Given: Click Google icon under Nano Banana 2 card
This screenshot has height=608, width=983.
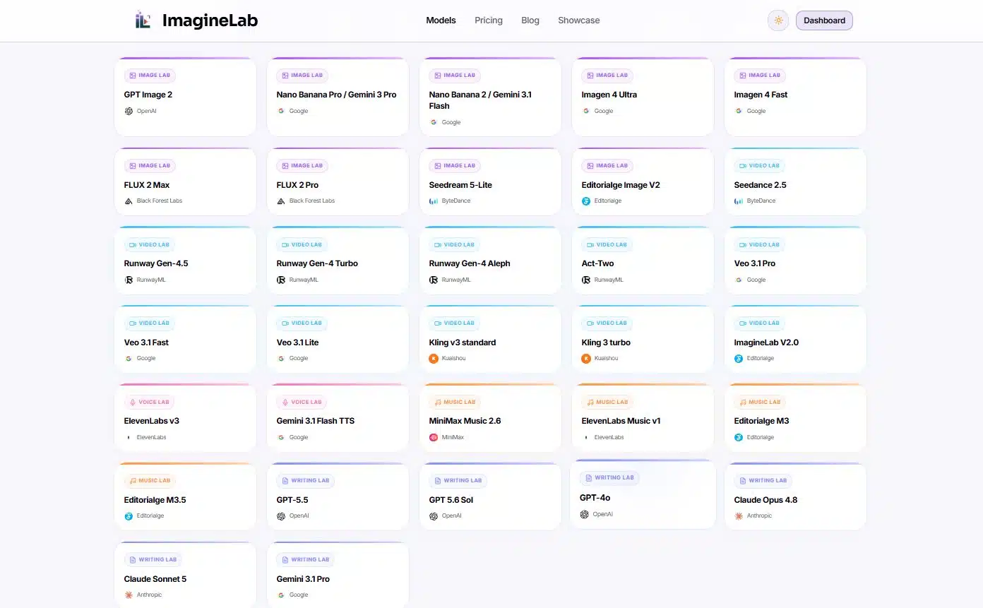Looking at the screenshot, I should coord(434,122).
